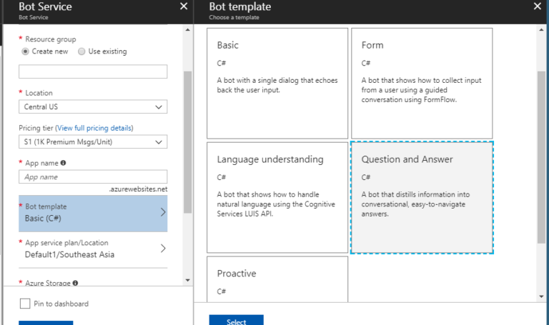Click the Azure Storage info icon

75,283
